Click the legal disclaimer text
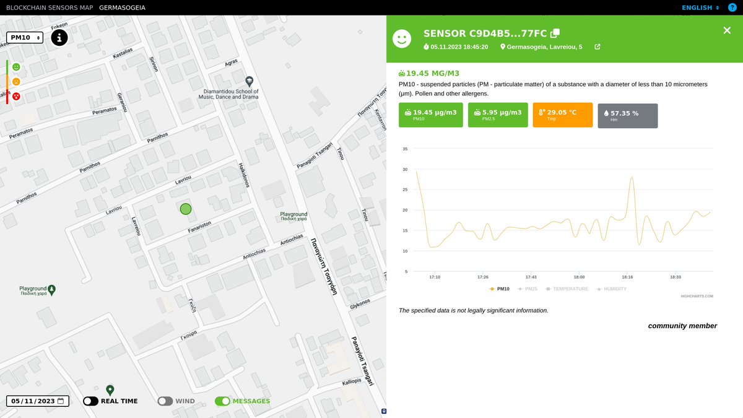 pos(474,310)
